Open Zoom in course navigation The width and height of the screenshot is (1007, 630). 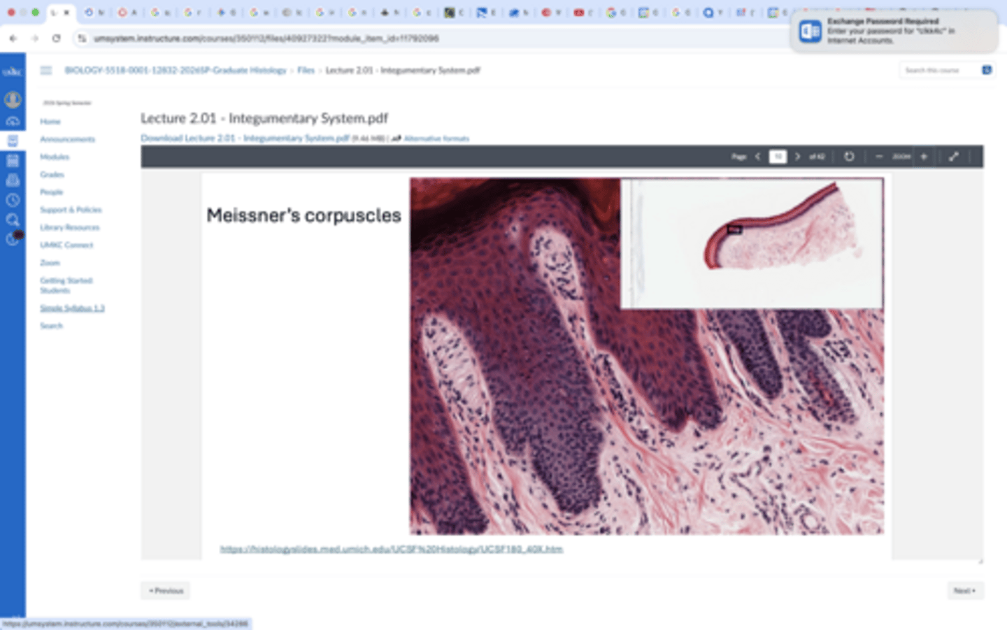(x=50, y=263)
